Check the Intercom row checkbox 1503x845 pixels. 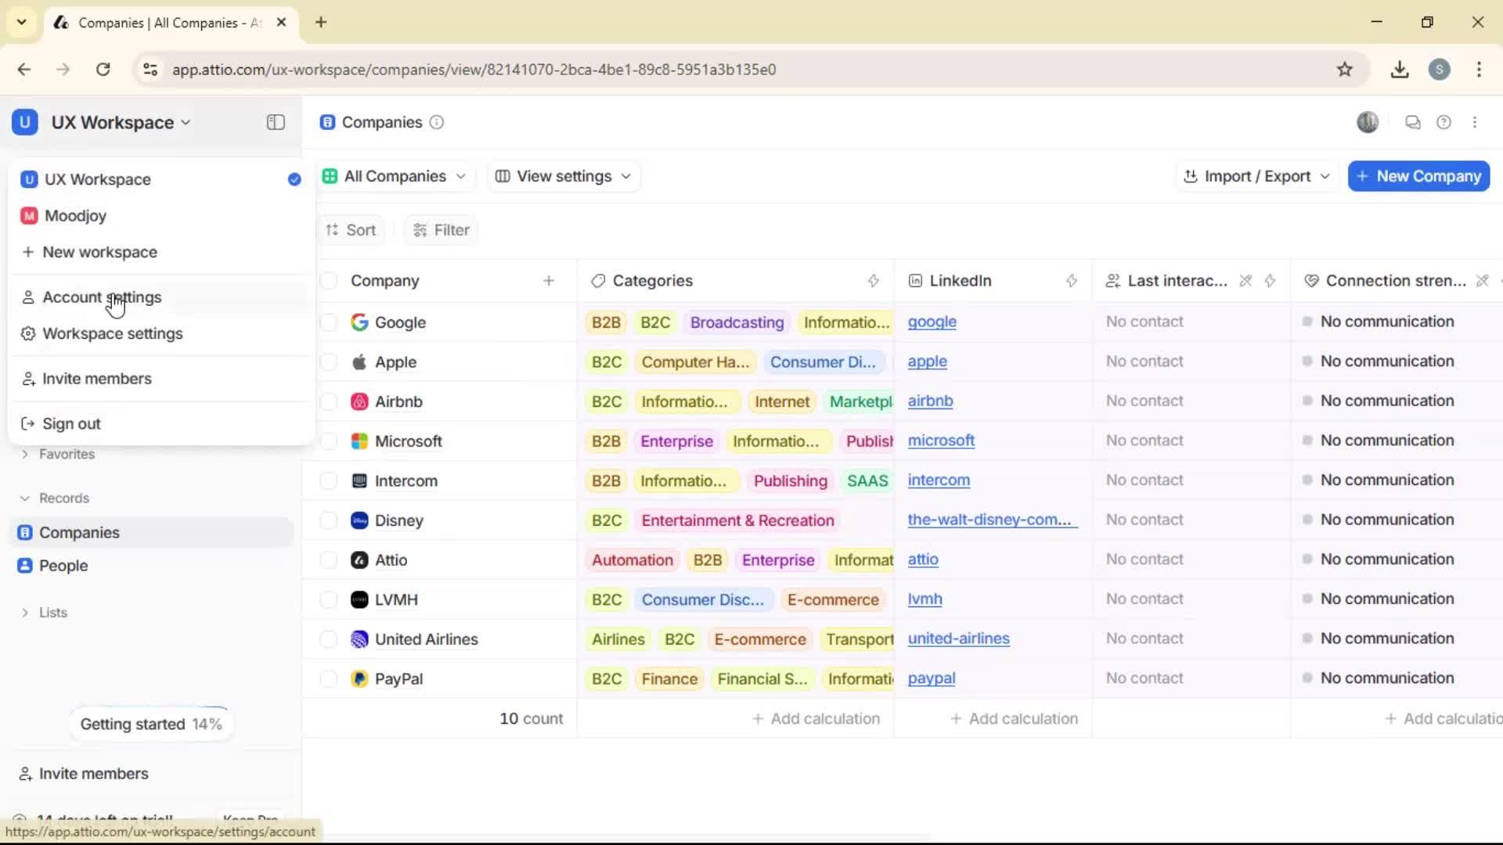coord(329,481)
